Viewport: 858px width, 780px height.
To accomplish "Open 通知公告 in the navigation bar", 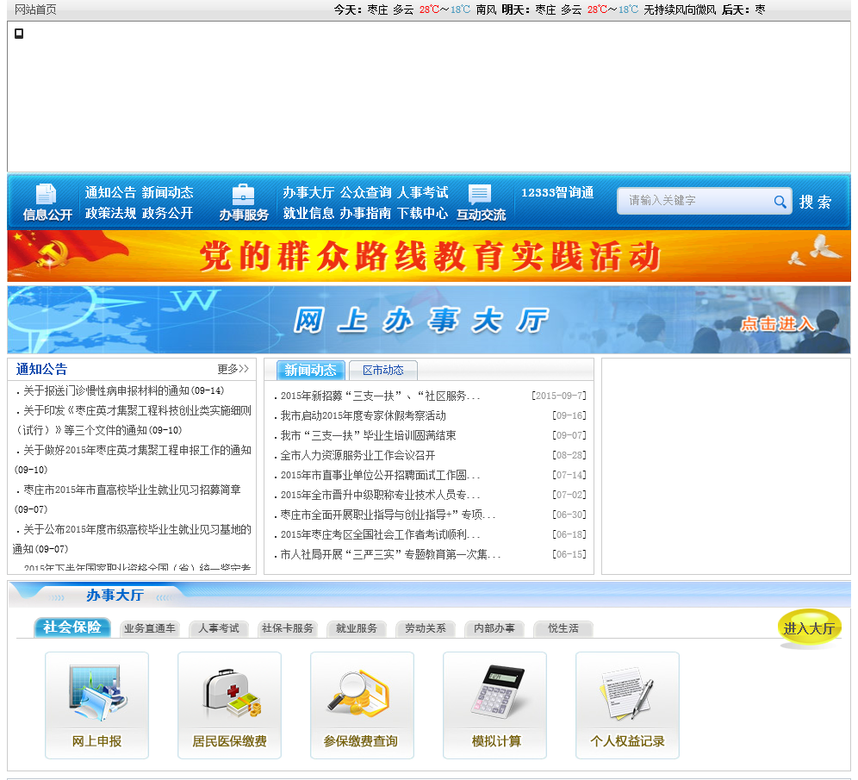I will click(110, 192).
